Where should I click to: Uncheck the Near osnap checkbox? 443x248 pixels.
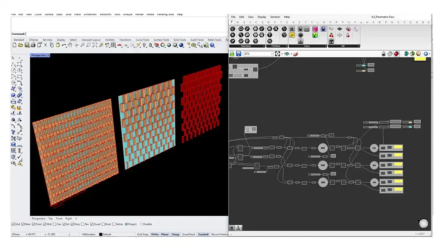pyautogui.click(x=23, y=224)
